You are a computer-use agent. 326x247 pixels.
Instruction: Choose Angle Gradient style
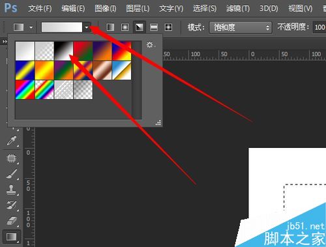tap(140, 27)
